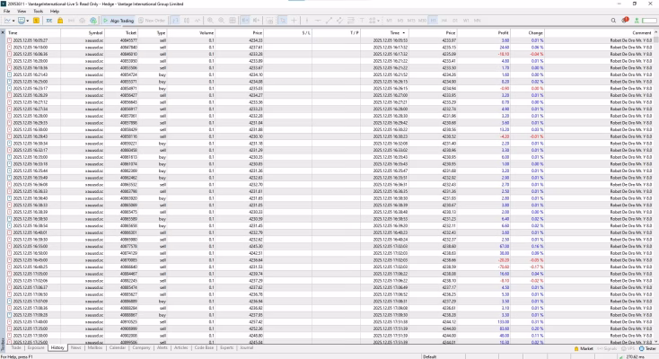Sort by the Profit column header
The height and width of the screenshot is (359, 659).
point(484,33)
